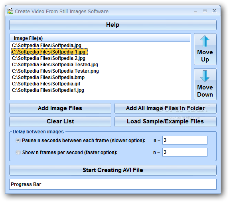Select Softpedia1.jpg in the list

[x=48, y=90]
